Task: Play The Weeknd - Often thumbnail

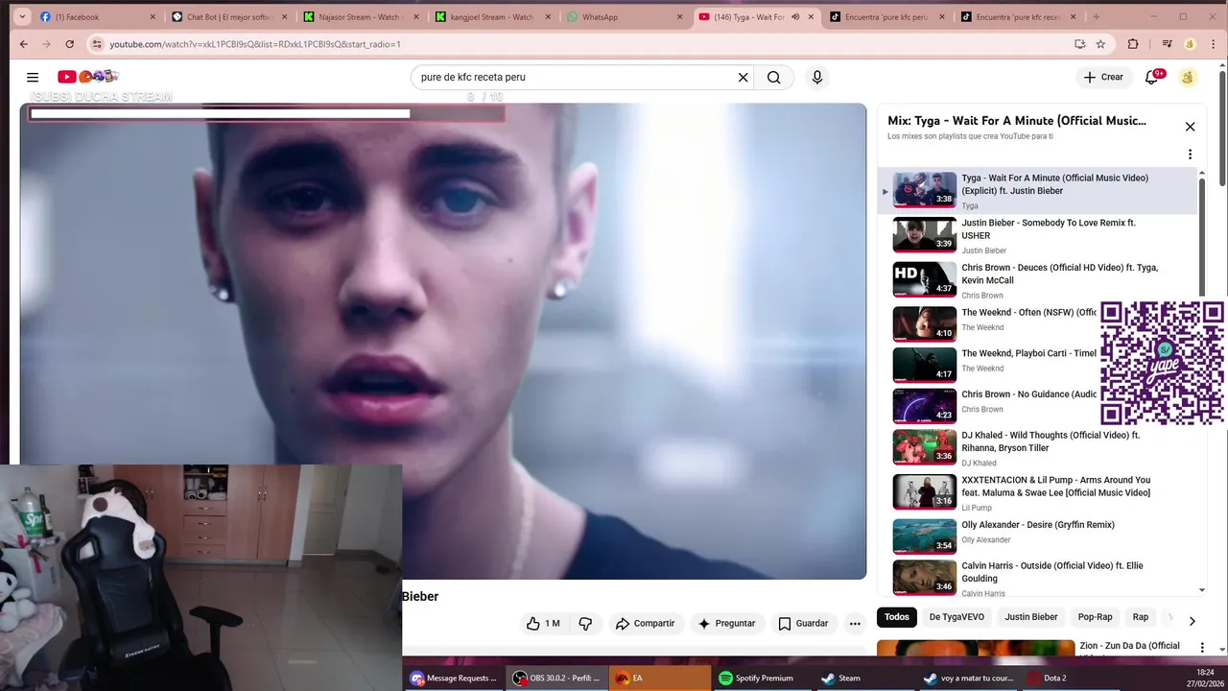Action: point(925,323)
